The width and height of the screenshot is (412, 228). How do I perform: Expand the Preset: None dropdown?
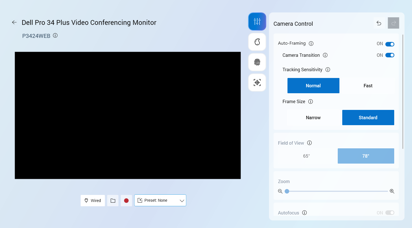tap(160, 201)
